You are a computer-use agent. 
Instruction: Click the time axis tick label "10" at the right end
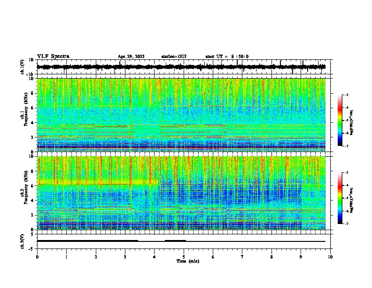click(x=330, y=257)
